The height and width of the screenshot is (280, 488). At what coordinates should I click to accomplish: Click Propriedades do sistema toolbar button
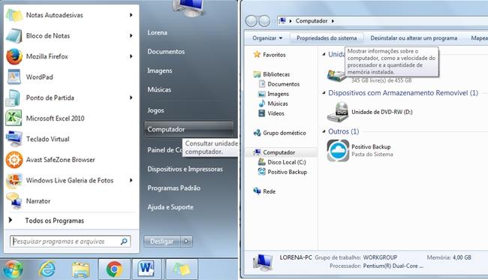pyautogui.click(x=327, y=38)
